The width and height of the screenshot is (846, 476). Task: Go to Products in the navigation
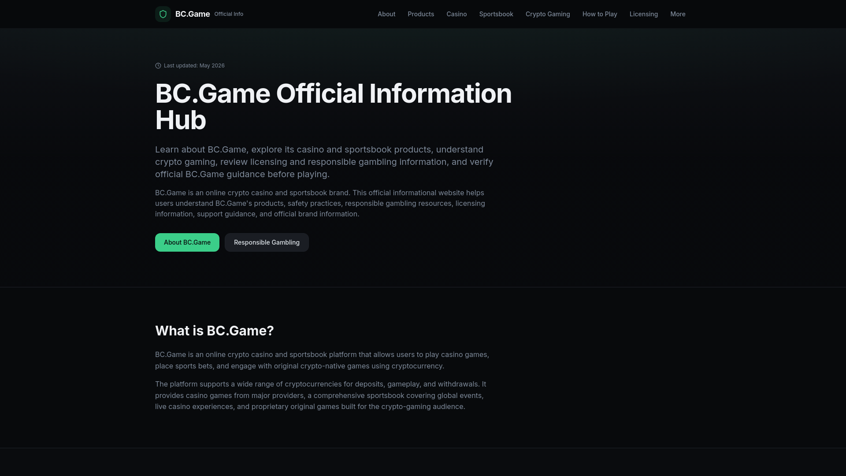click(x=421, y=14)
